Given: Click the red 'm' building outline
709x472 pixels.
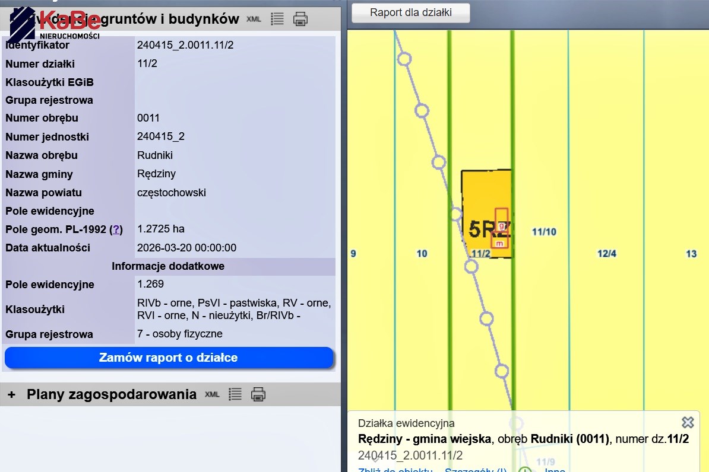Looking at the screenshot, I should click(499, 243).
